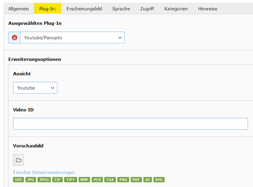Click the PCX extension badge

97,180
